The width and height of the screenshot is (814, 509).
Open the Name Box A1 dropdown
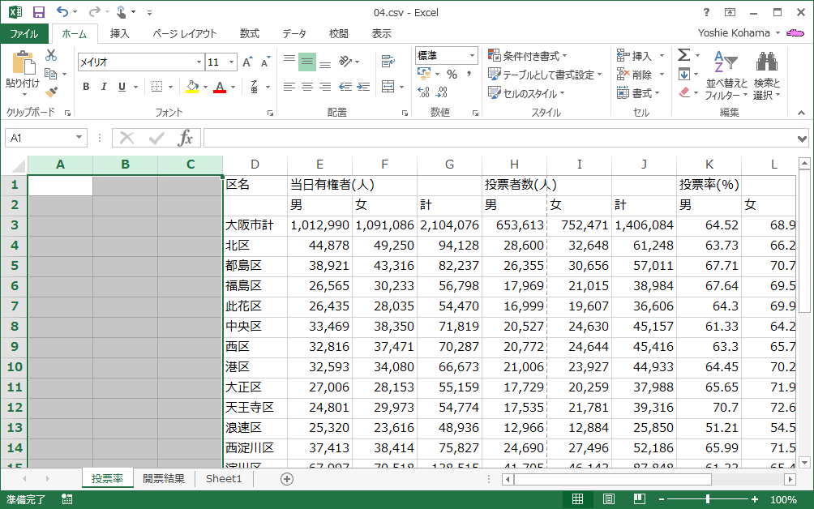[x=79, y=138]
